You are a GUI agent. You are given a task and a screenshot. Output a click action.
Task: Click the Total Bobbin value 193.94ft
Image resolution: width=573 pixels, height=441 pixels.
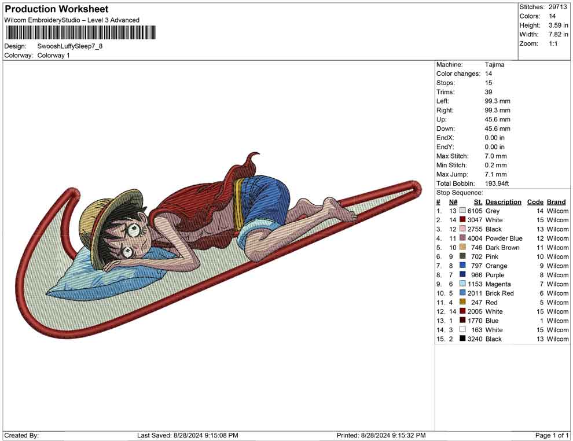pyautogui.click(x=497, y=183)
